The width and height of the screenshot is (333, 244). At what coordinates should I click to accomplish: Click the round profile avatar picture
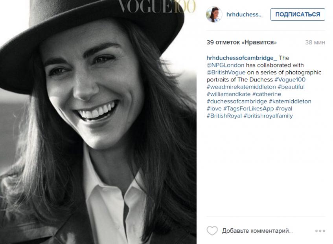tap(214, 14)
